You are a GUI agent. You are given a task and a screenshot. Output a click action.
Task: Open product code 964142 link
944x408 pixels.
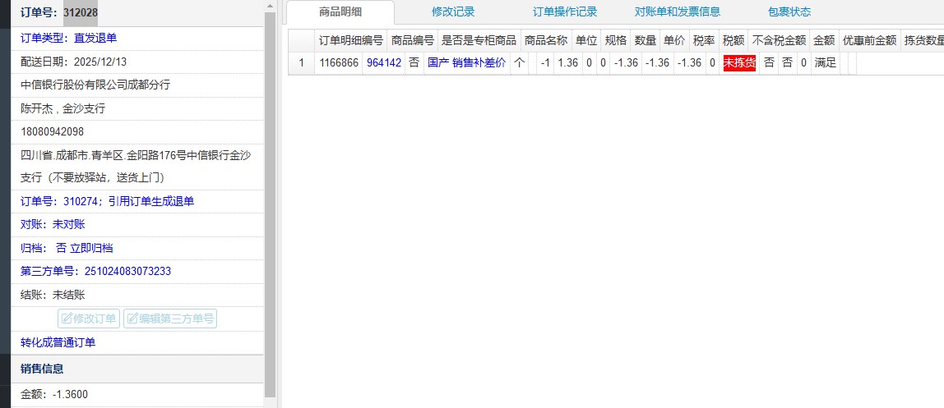click(x=384, y=63)
